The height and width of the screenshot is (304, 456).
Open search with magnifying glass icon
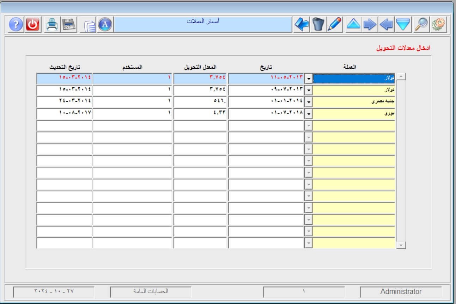[421, 25]
